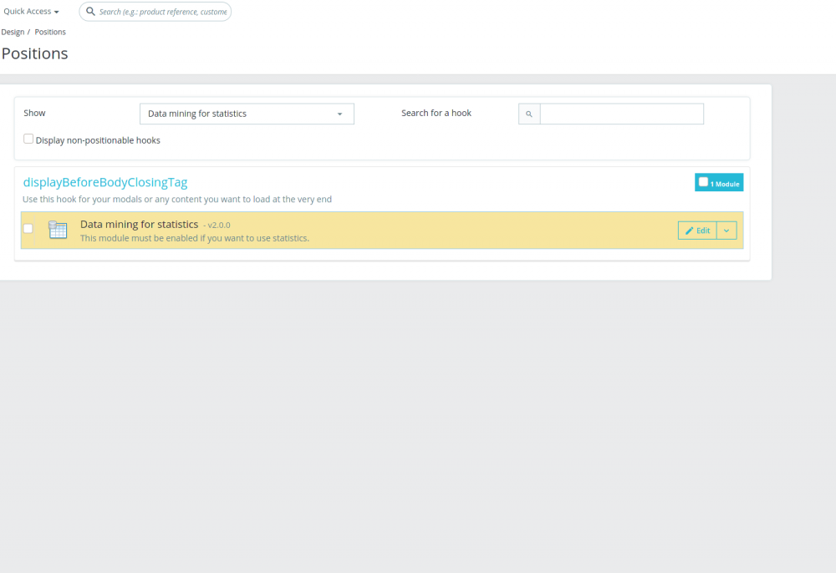Viewport: 836px width, 573px height.
Task: Click inside the hook search input field
Action: (621, 114)
